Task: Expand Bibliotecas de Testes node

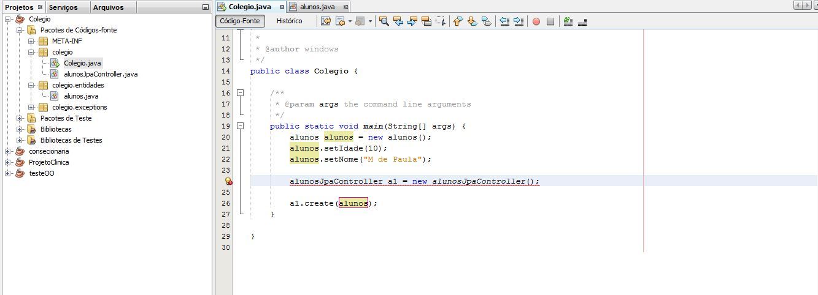Action: [19, 140]
